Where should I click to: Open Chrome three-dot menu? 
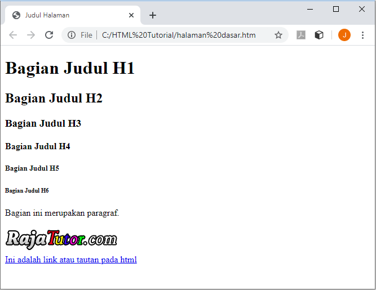[x=362, y=35]
